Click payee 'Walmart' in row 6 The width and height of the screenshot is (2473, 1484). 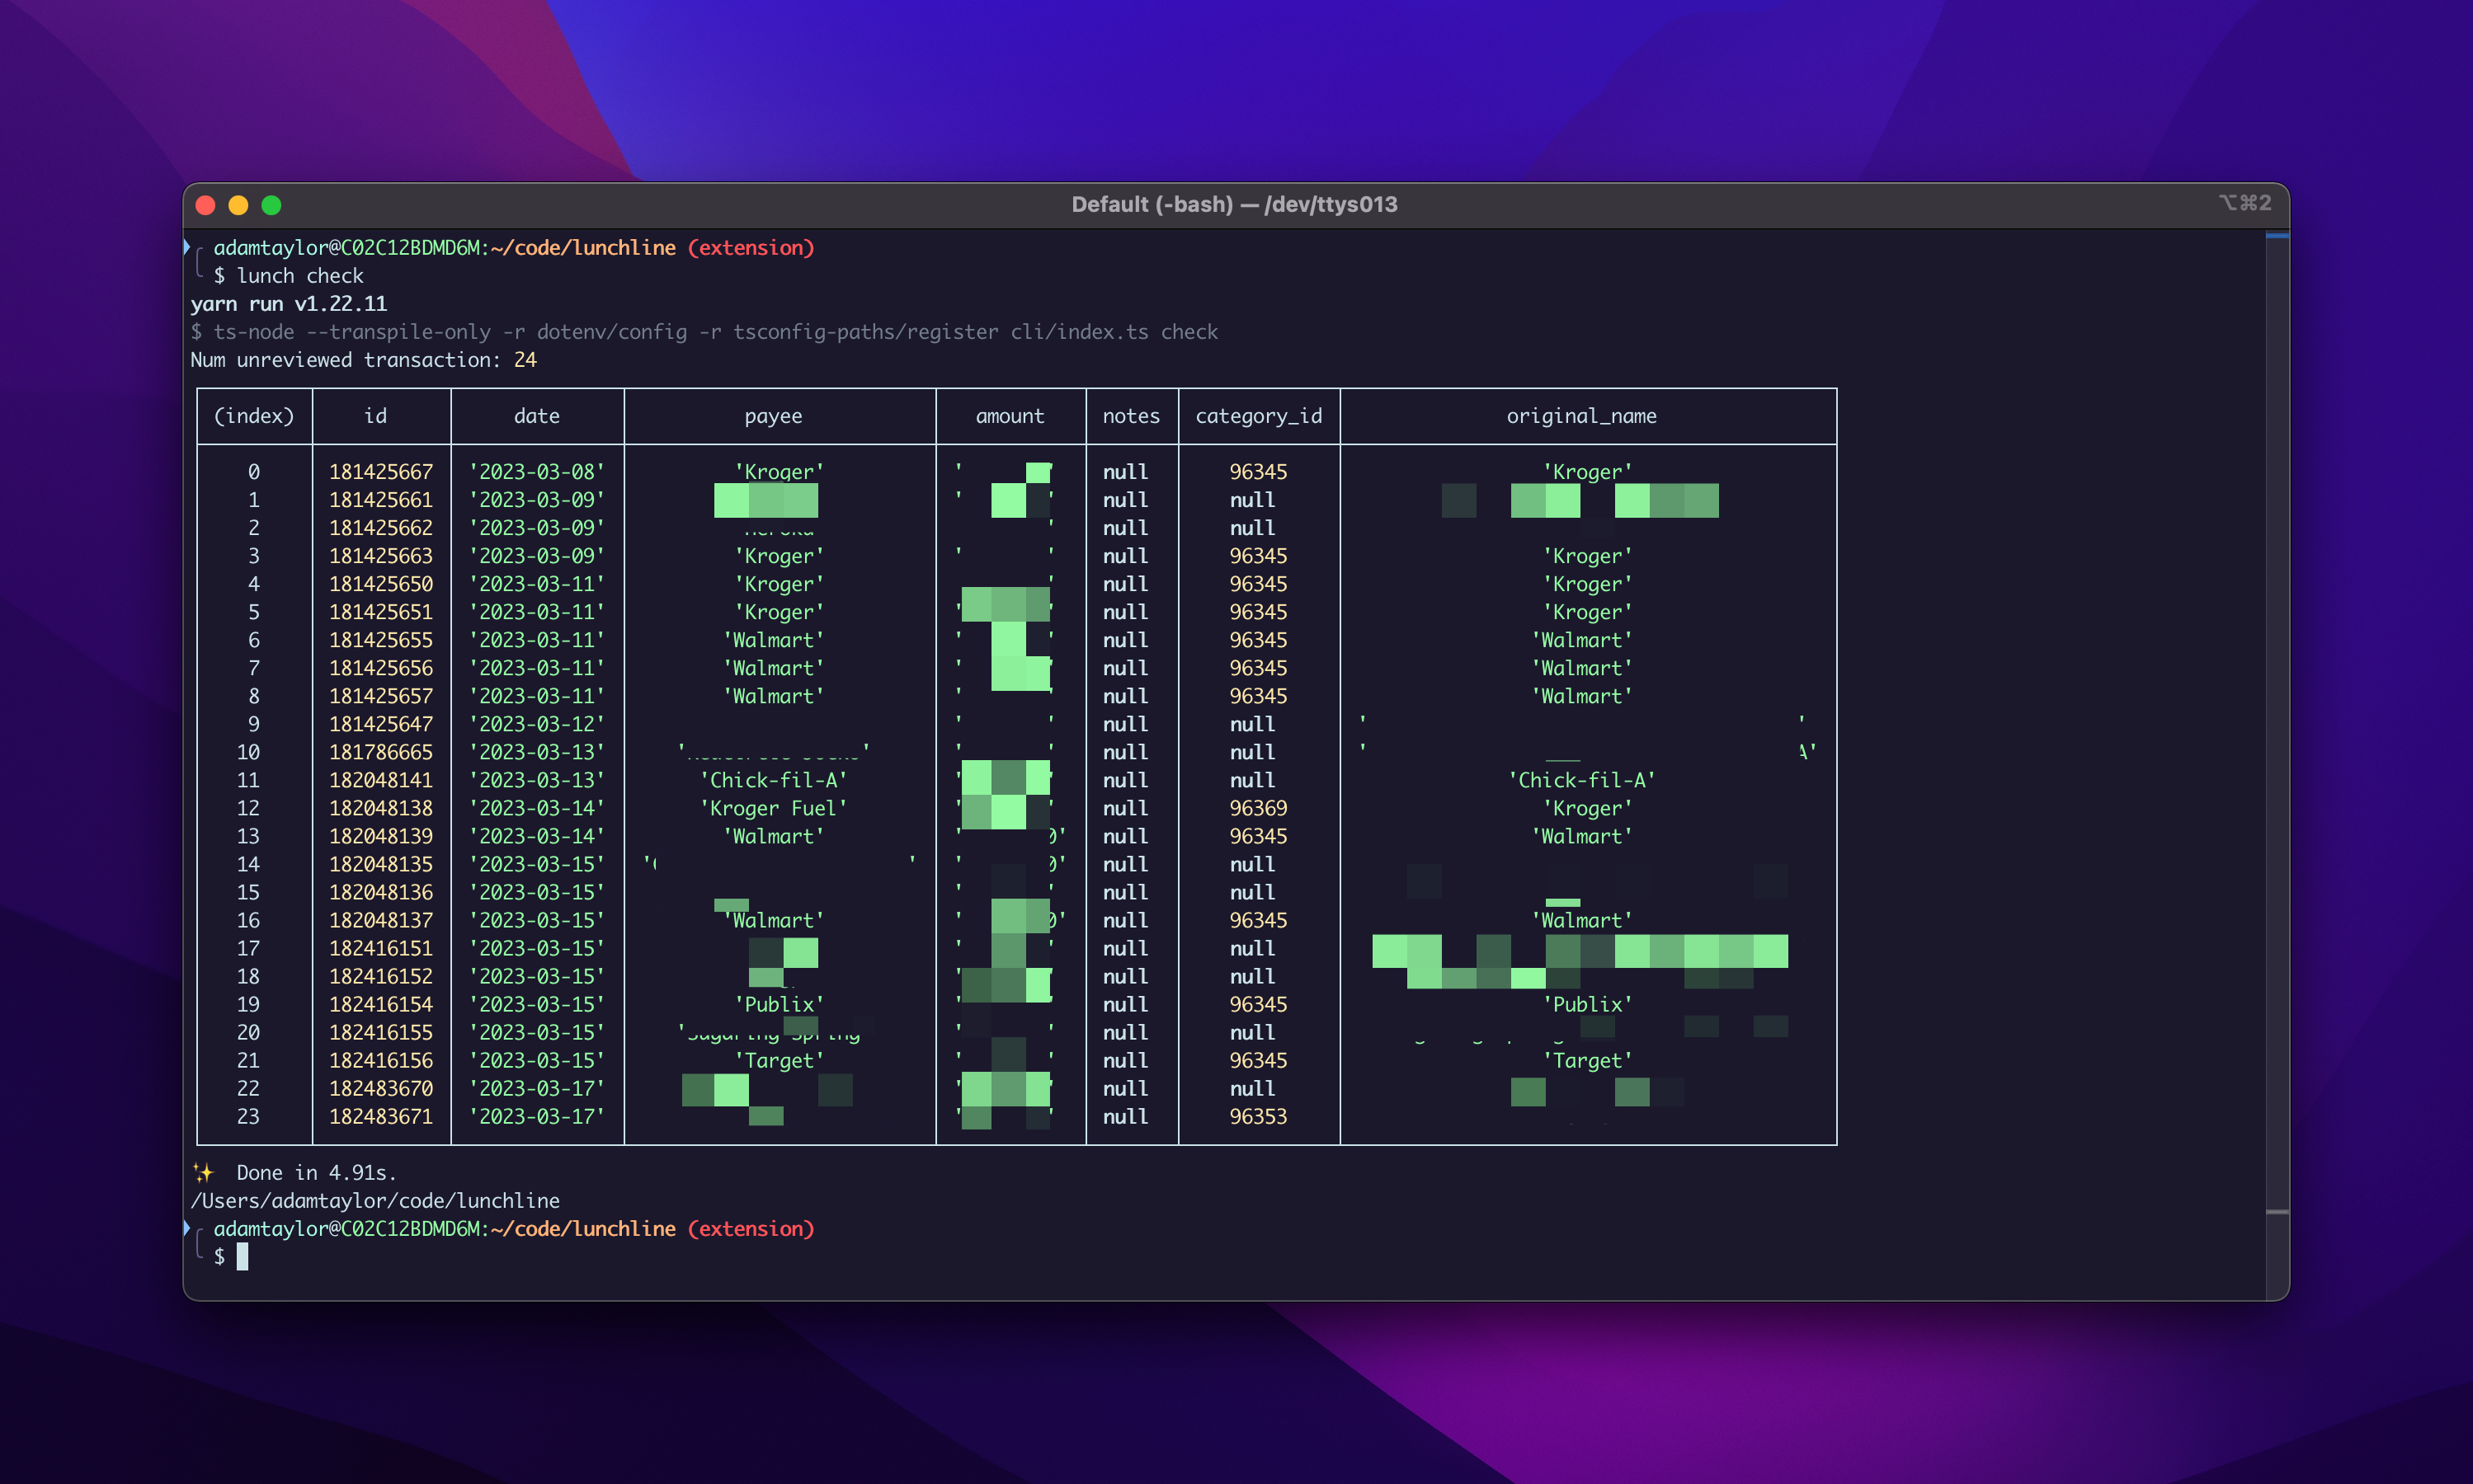click(773, 640)
